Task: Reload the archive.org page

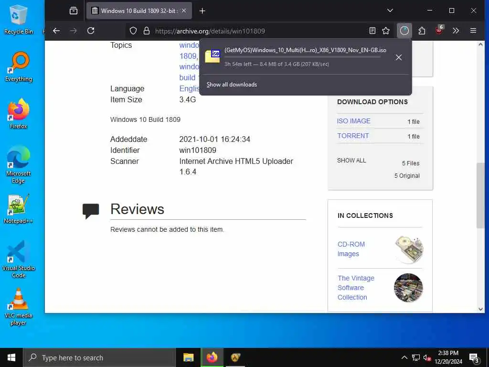Action: tap(91, 31)
